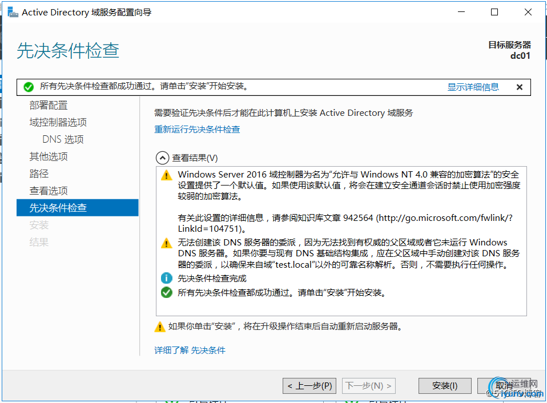
Task: Click the 上一步(P) button
Action: coord(309,385)
